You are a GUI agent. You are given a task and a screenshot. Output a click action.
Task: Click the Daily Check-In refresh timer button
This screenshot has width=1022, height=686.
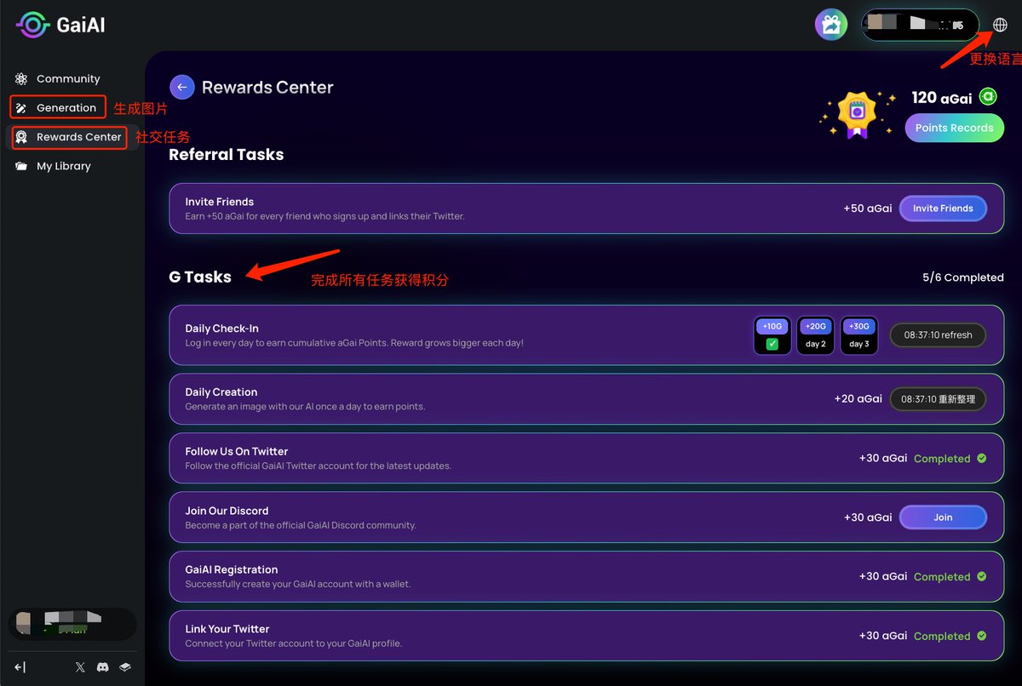[x=937, y=335]
